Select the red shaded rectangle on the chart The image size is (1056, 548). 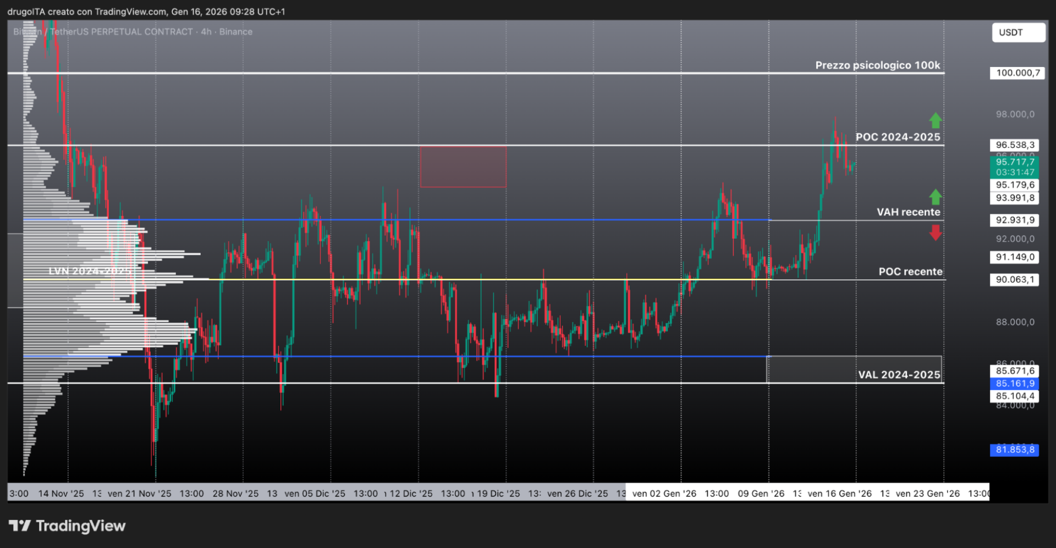[x=463, y=167]
